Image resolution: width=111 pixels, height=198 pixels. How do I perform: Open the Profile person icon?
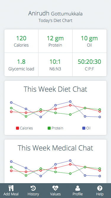click(x=78, y=188)
